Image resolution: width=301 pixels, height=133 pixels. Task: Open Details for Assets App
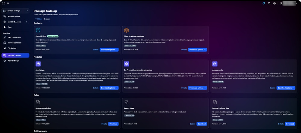tap(96, 88)
